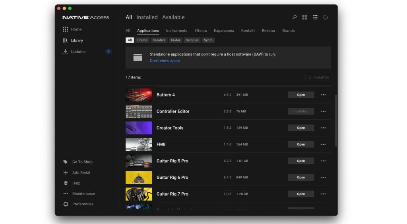Switch to the Instruments tab
The height and width of the screenshot is (224, 407).
point(176,31)
